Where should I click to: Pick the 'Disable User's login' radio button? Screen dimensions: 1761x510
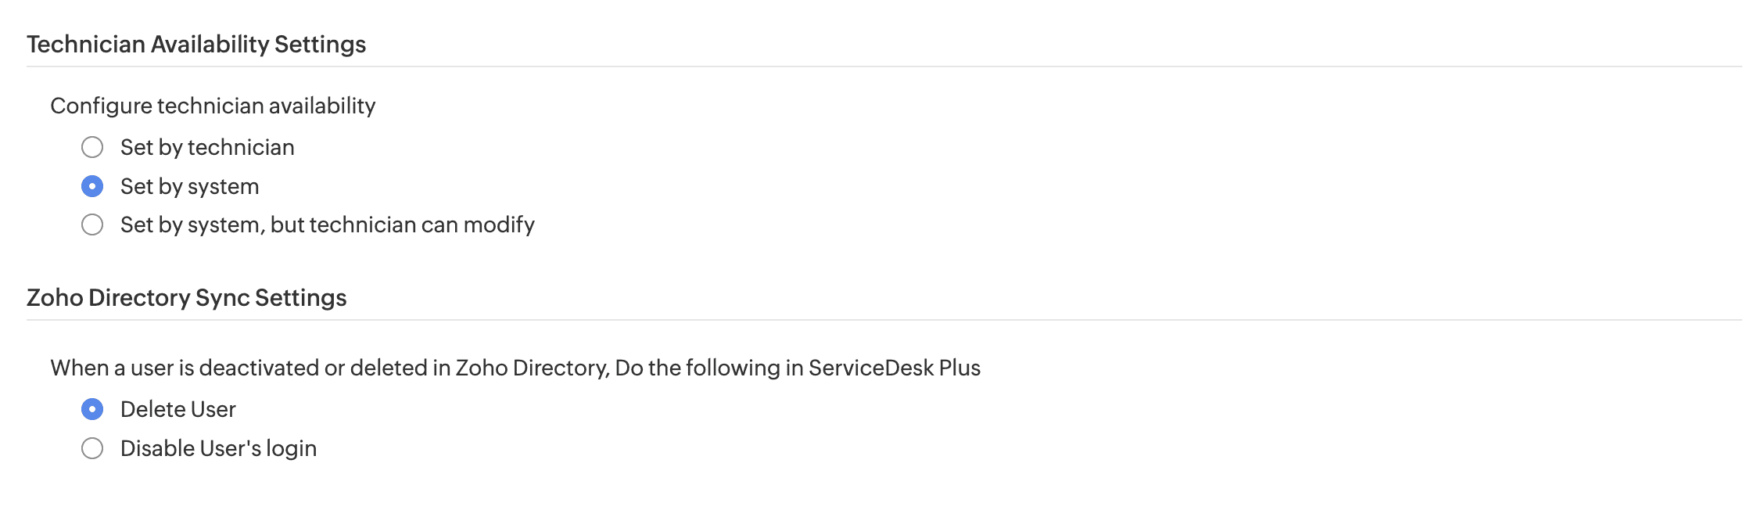92,448
